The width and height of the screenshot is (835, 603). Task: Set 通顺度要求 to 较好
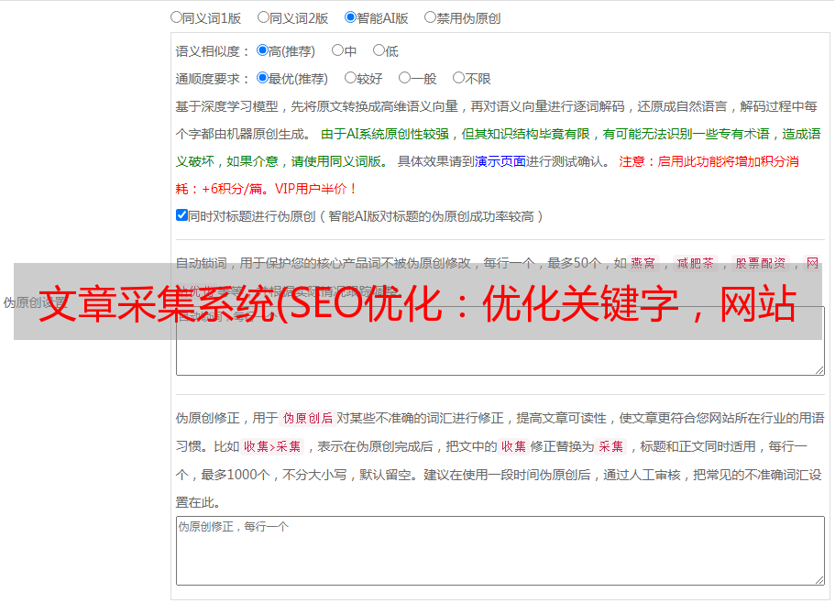pyautogui.click(x=350, y=78)
